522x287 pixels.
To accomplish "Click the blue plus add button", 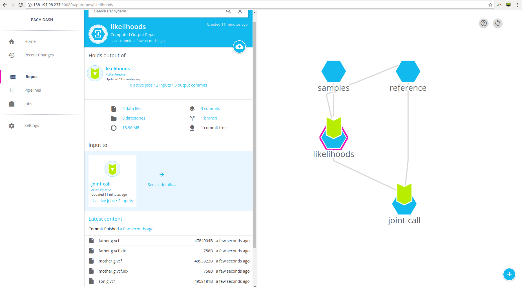I will tap(509, 274).
